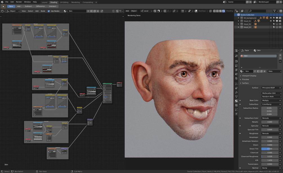This screenshot has height=173, width=283.
Task: Click the Render properties camera icon
Action: (x=236, y=61)
